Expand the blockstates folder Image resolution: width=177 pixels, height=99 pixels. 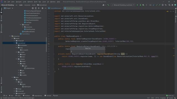coord(16,45)
